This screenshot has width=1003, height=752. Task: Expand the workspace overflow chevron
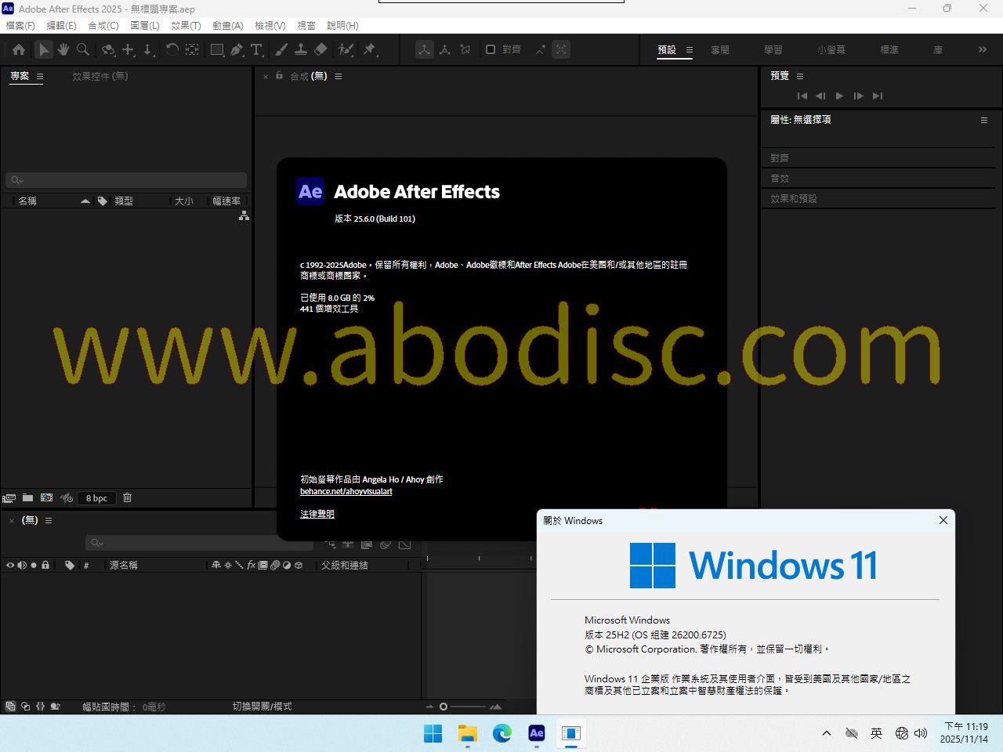tap(982, 50)
